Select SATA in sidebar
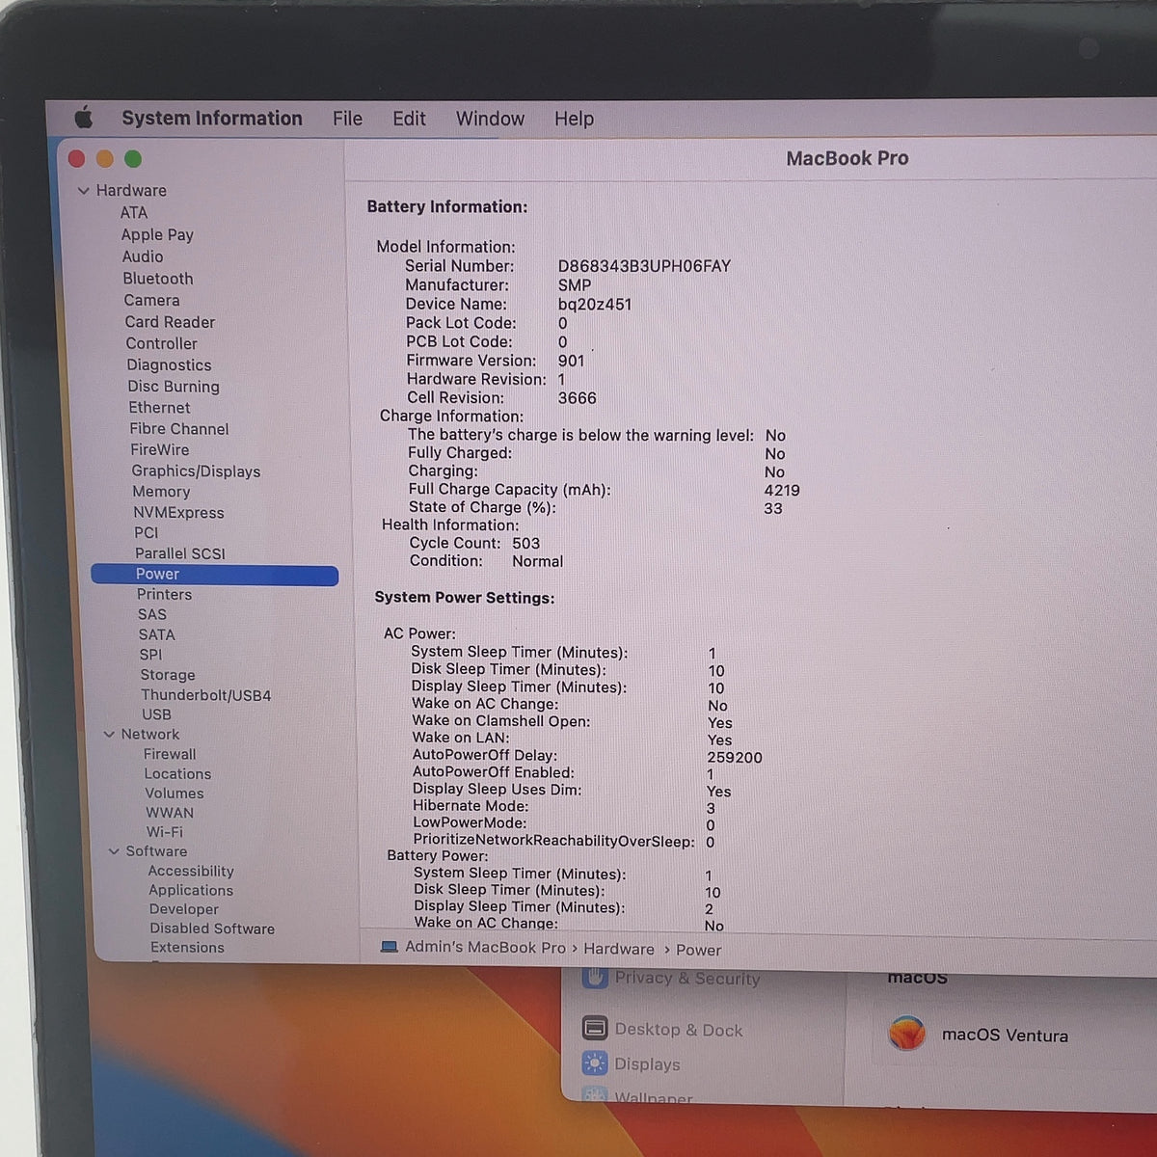This screenshot has height=1157, width=1157. (x=156, y=634)
